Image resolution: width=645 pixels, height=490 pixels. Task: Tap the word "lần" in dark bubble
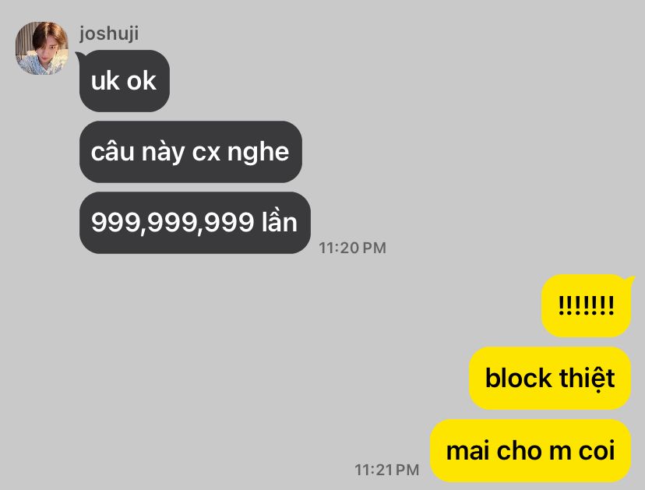(x=280, y=221)
